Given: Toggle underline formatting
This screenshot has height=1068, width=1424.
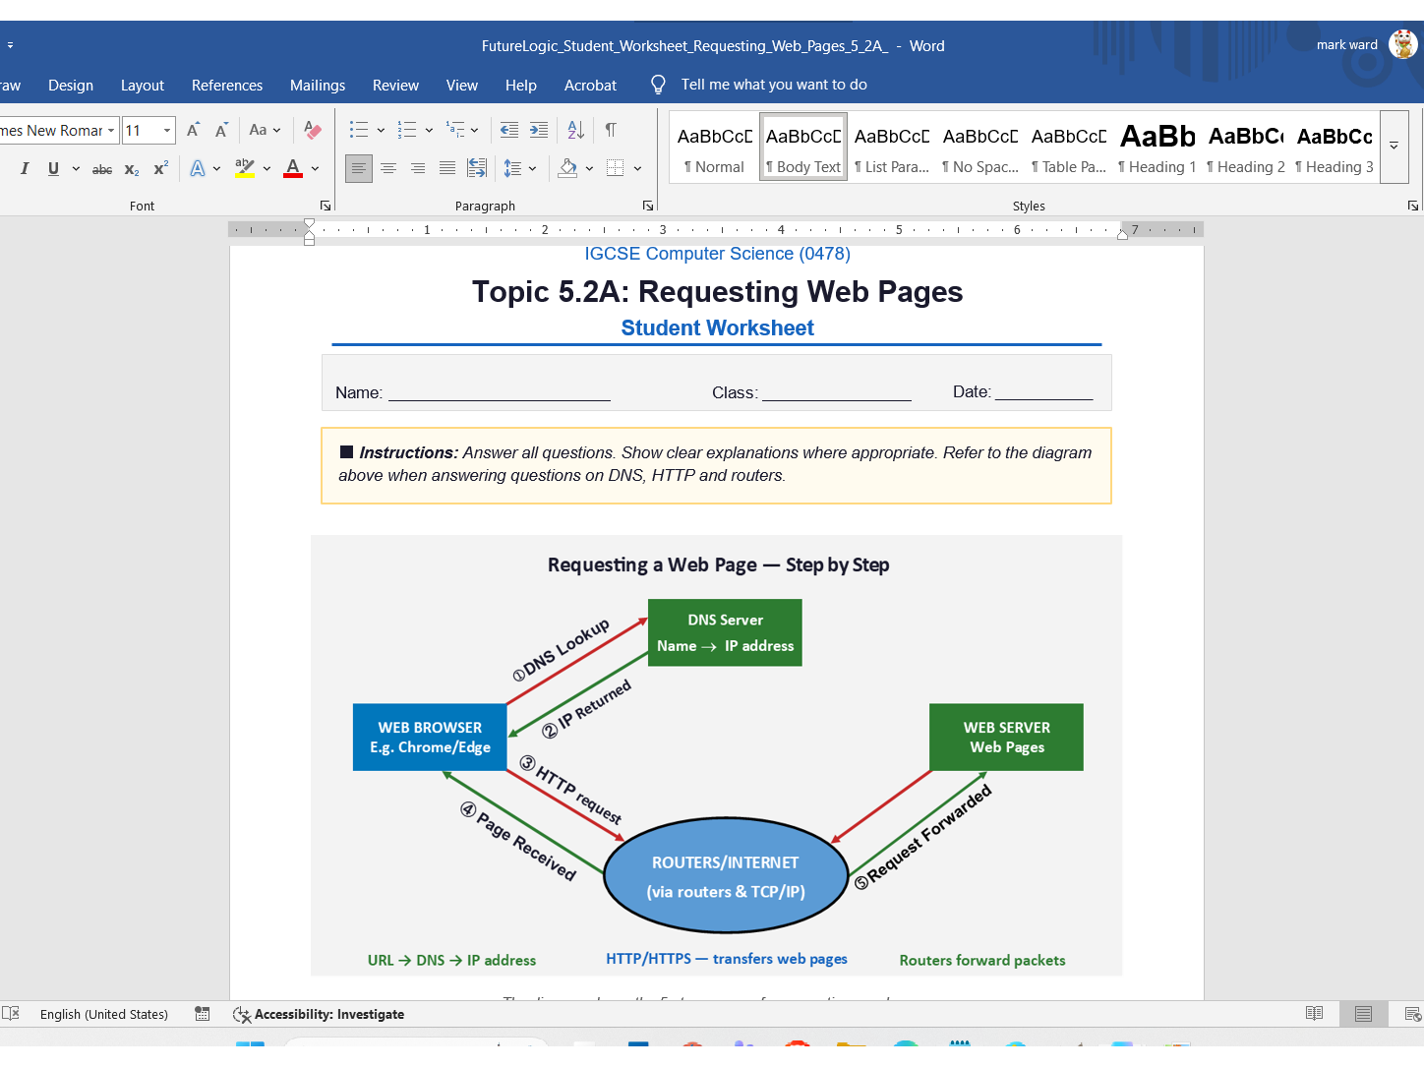Looking at the screenshot, I should [x=53, y=168].
